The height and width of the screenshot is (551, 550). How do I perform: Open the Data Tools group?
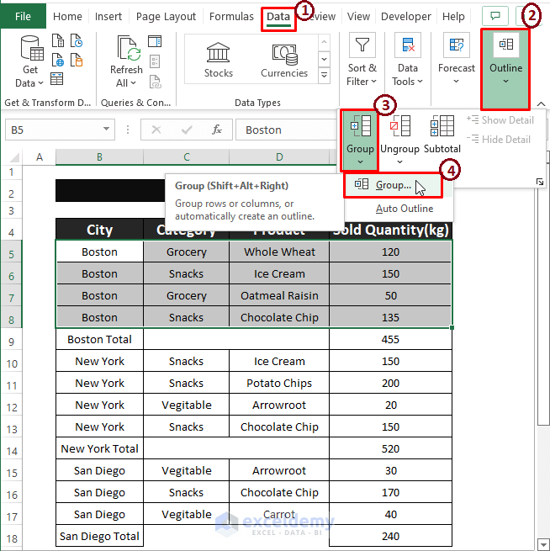click(407, 60)
